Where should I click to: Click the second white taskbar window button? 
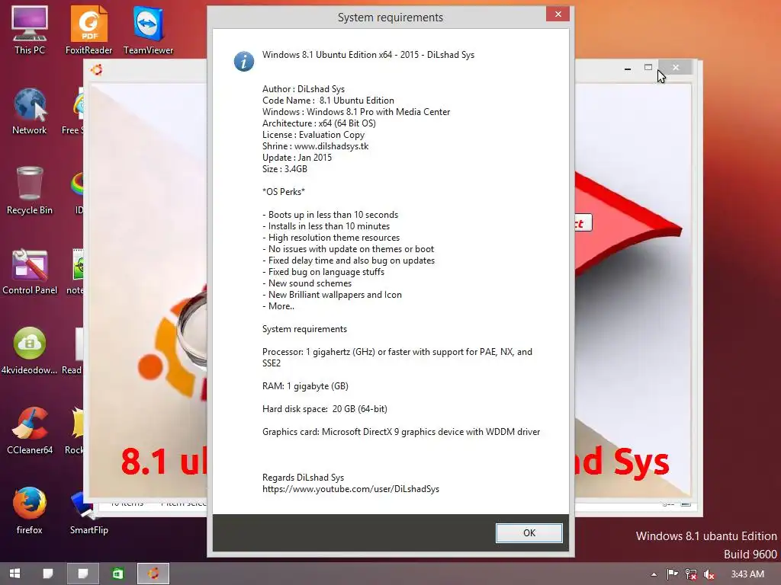coord(82,574)
